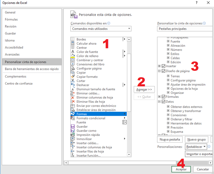The width and height of the screenshot is (214, 174).
Task: Uncheck the Insertar tab checkbox
Action: [x=163, y=66]
